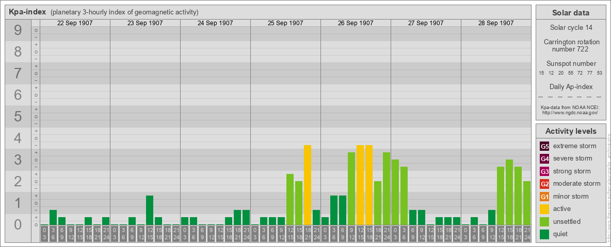This screenshot has height=247, width=611.
Task: Click the Solar data heading
Action: 570,13
